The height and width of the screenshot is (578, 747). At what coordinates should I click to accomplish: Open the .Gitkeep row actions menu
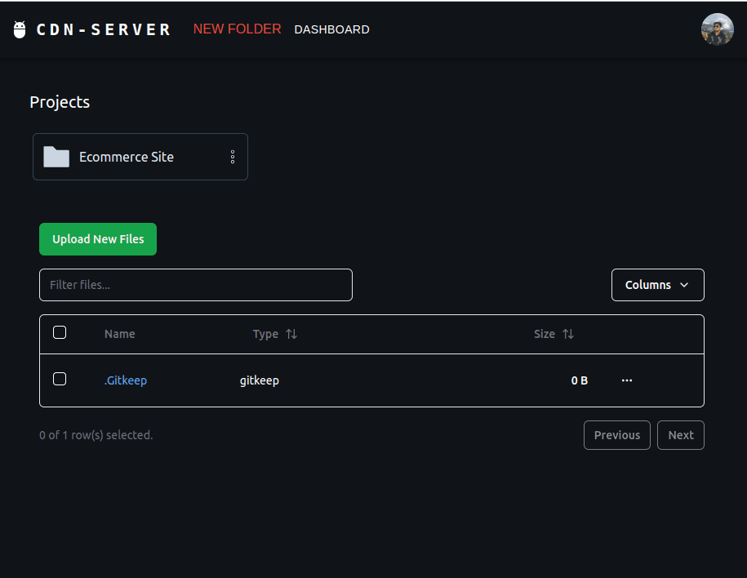coord(626,380)
